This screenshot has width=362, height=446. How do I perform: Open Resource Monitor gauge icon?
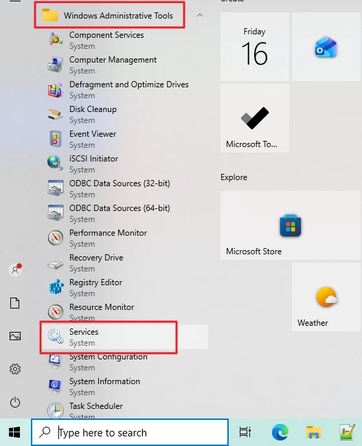click(x=56, y=312)
